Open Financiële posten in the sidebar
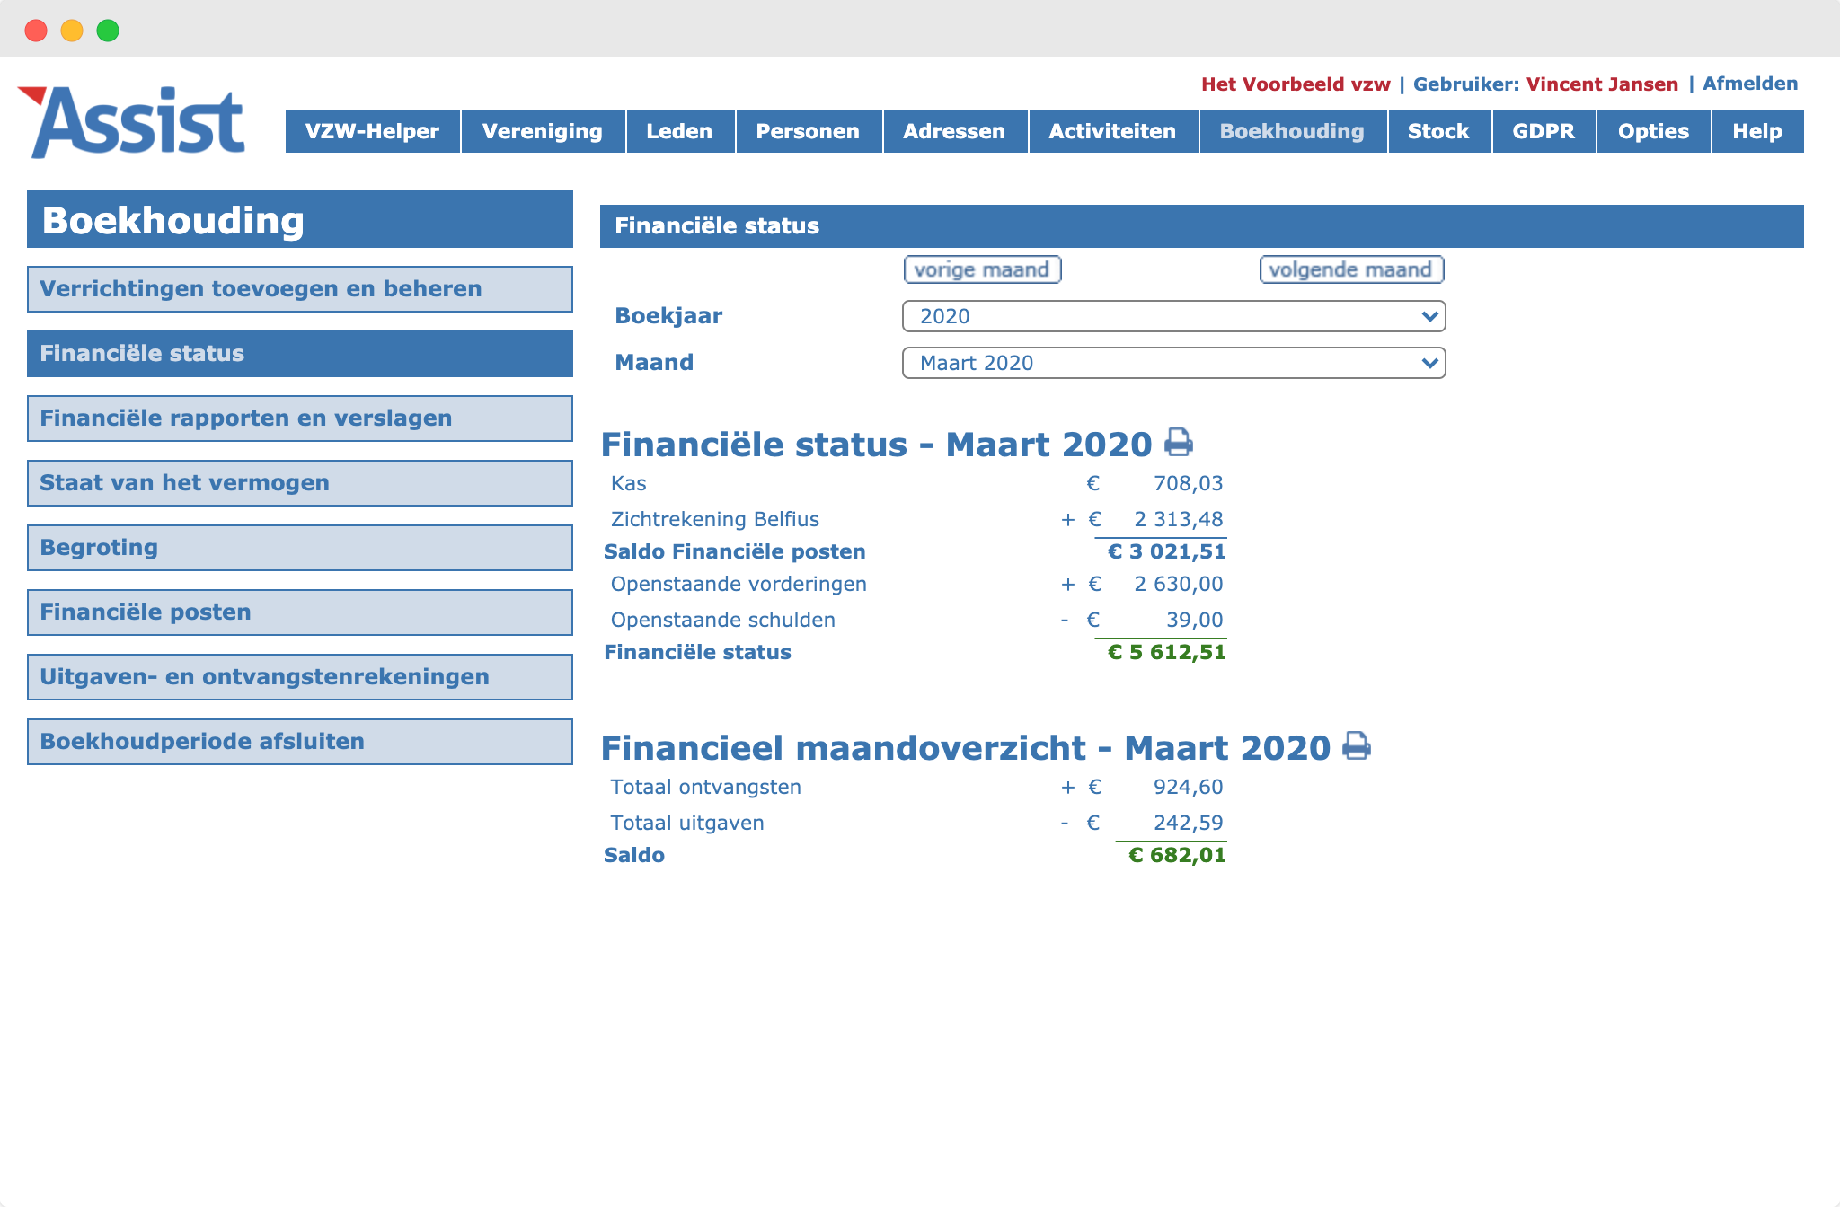Screen dimensions: 1840x1207 (x=300, y=612)
